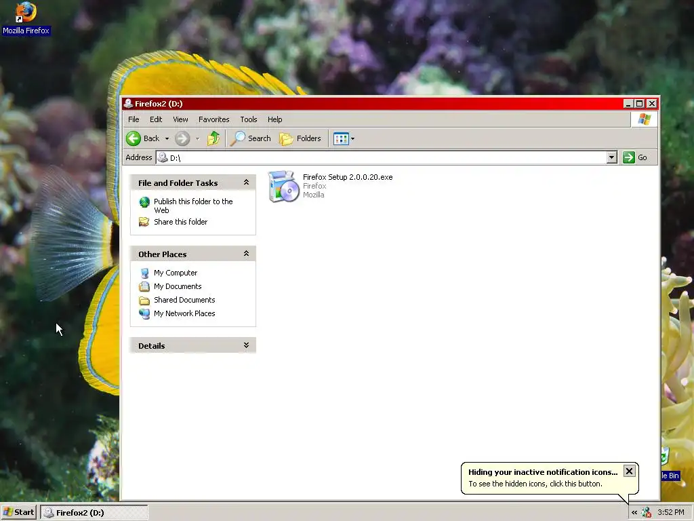
Task: Select the Firefox Setup 2.0.0.20.exe file name
Action: point(348,177)
